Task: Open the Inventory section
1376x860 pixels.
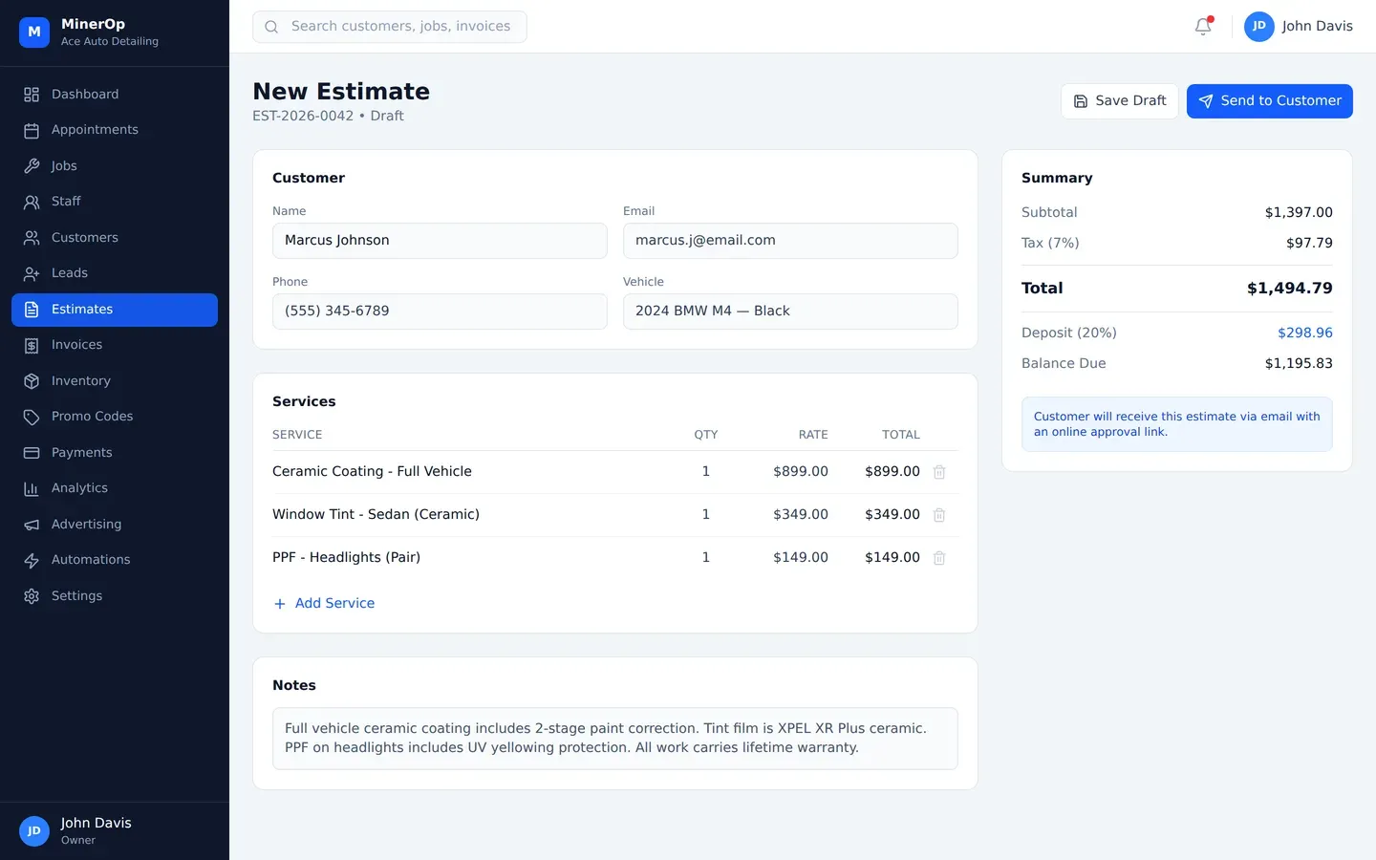Action: point(80,380)
